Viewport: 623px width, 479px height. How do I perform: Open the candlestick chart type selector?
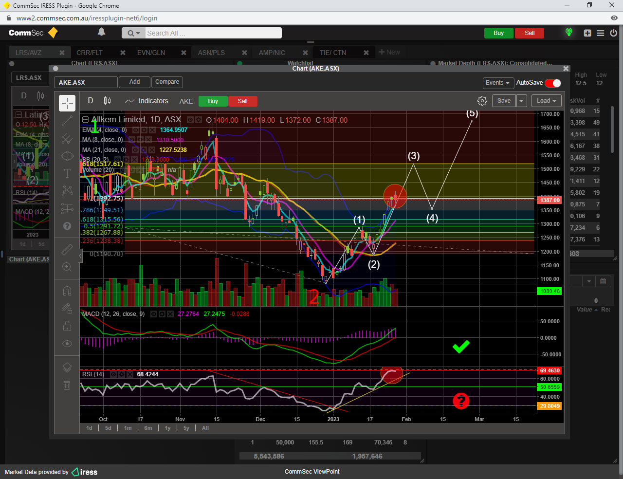(x=108, y=101)
